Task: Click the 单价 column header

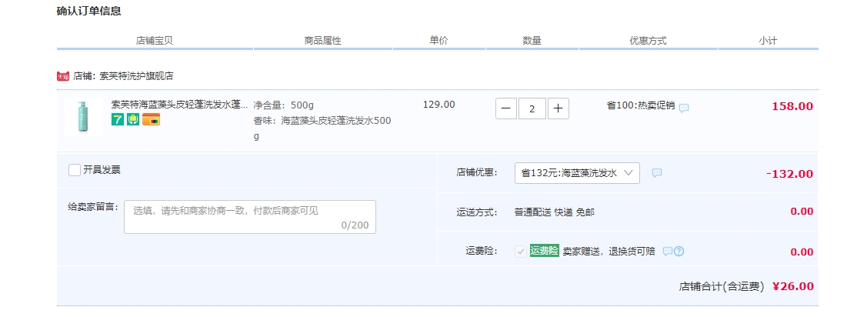Action: tap(439, 41)
